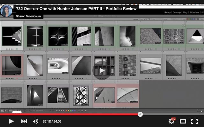Open YouTube settings gear menu
Screen dimensions: 204x127
(171, 121)
